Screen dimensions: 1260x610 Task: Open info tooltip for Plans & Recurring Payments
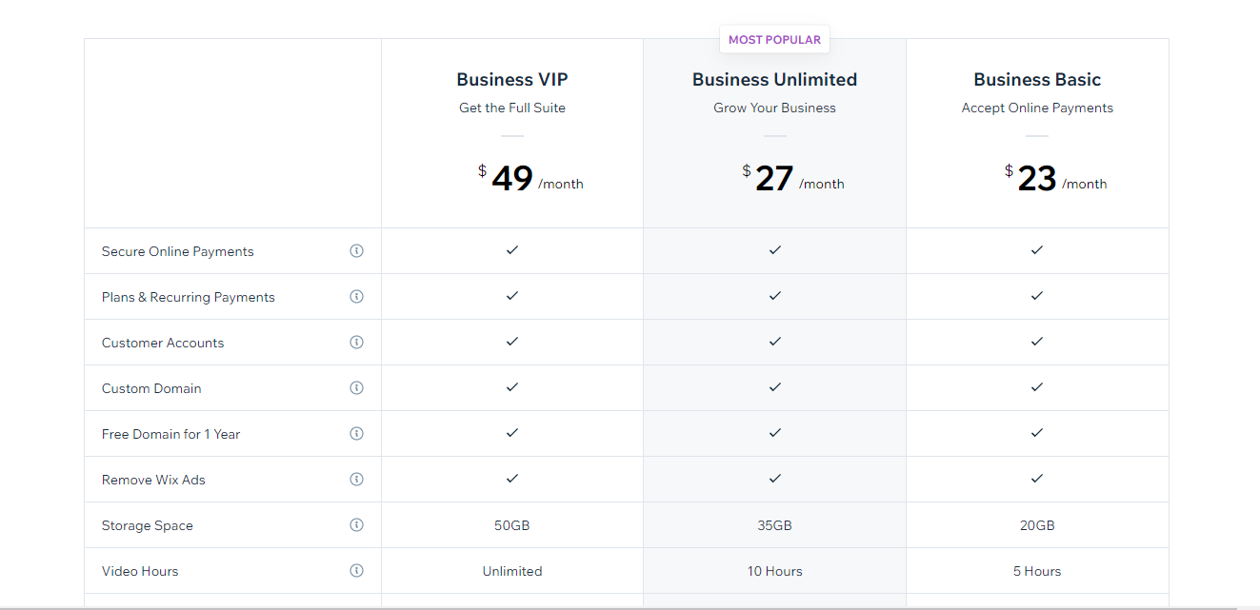pos(356,297)
